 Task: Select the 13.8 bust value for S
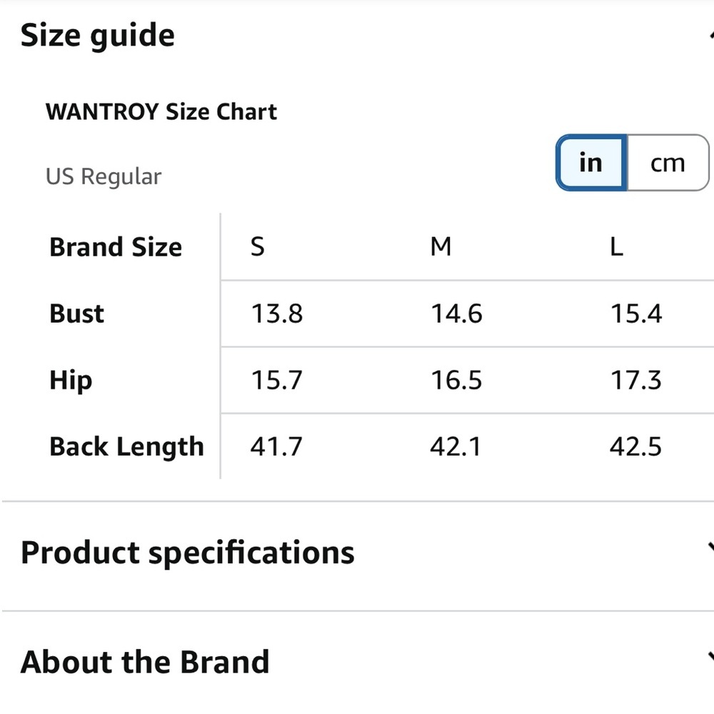277,313
